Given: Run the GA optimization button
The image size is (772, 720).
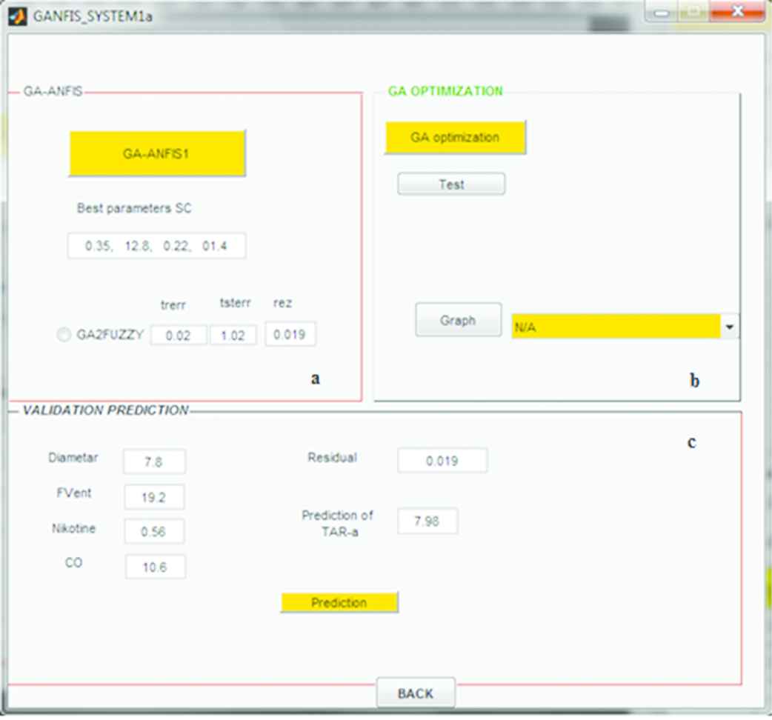Looking at the screenshot, I should pos(455,138).
